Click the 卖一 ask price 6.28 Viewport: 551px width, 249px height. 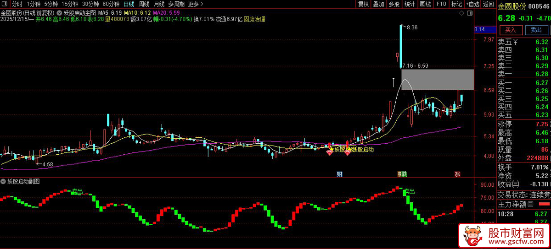point(542,74)
